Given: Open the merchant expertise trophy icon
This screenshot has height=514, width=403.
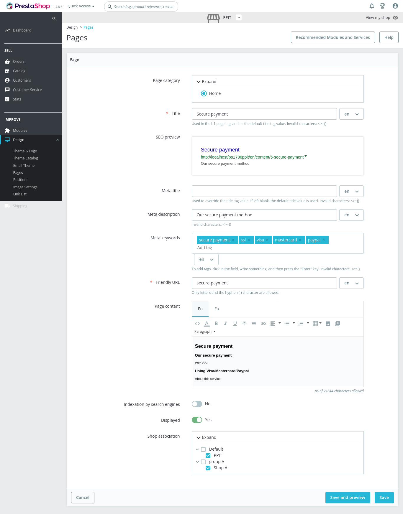Looking at the screenshot, I should tap(382, 6).
